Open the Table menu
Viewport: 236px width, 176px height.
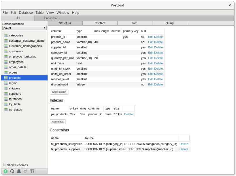click(39, 13)
